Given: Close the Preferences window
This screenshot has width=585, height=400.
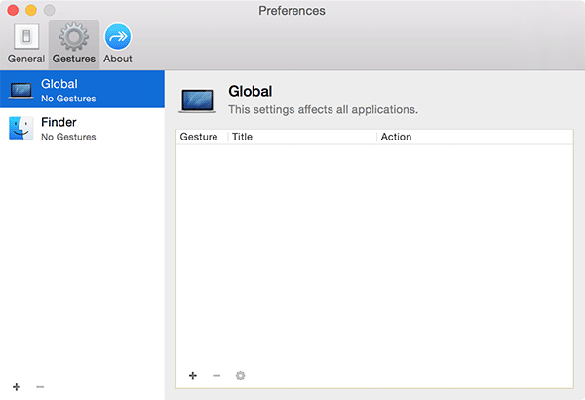Looking at the screenshot, I should [13, 11].
